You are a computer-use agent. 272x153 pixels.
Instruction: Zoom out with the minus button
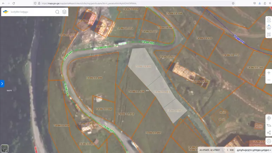click(x=269, y=80)
